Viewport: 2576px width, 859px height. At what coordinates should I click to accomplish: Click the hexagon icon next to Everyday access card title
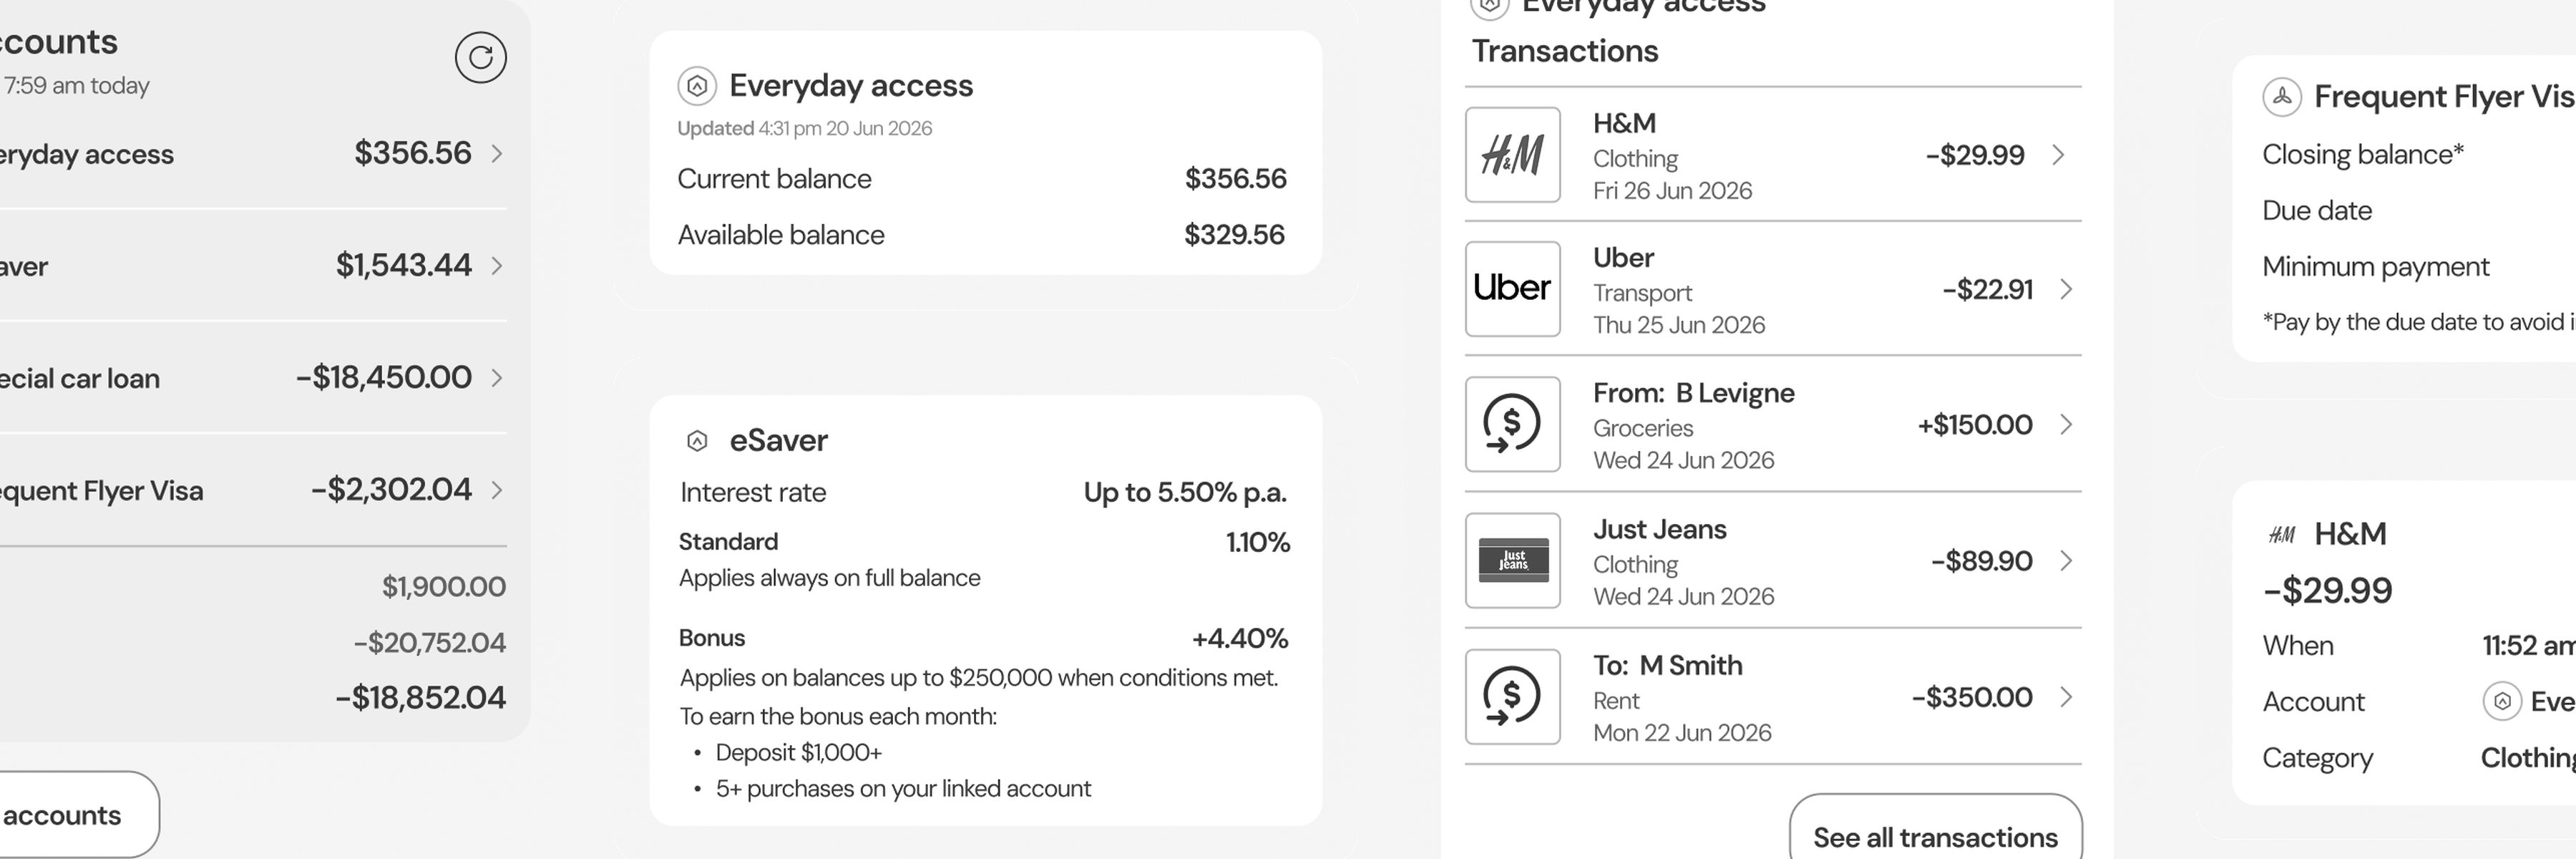[x=697, y=86]
